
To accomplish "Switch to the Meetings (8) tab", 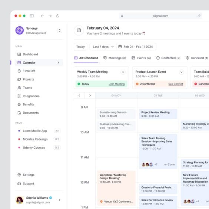I will point(115,58).
